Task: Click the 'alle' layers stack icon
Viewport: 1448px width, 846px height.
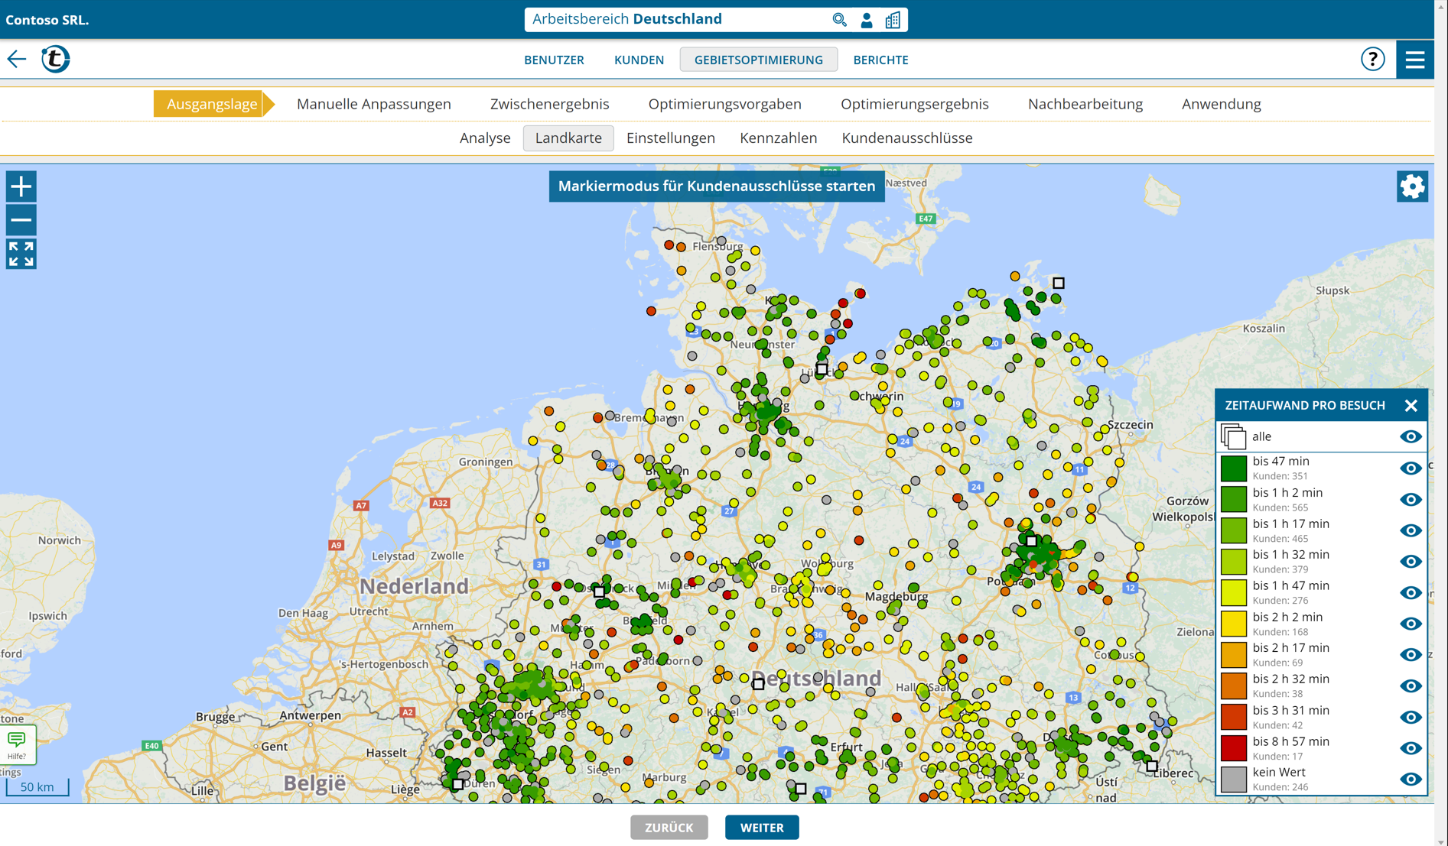Action: [1233, 436]
